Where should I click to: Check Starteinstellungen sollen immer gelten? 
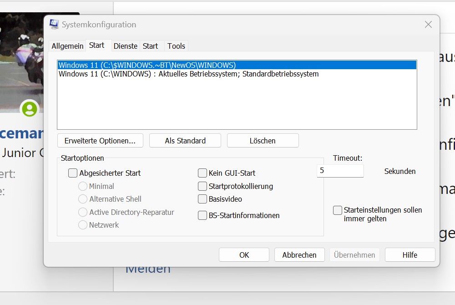pyautogui.click(x=338, y=210)
